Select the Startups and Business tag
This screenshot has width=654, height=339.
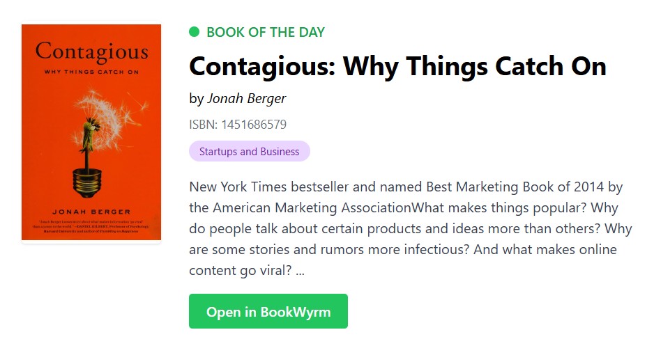tap(249, 151)
